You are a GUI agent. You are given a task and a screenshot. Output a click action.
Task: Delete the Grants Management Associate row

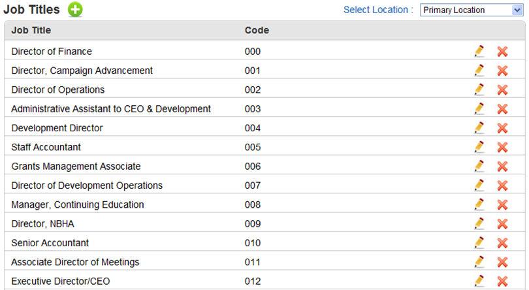click(502, 167)
